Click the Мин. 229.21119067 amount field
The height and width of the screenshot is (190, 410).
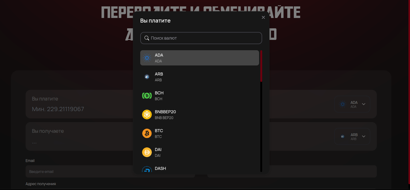tap(58, 109)
